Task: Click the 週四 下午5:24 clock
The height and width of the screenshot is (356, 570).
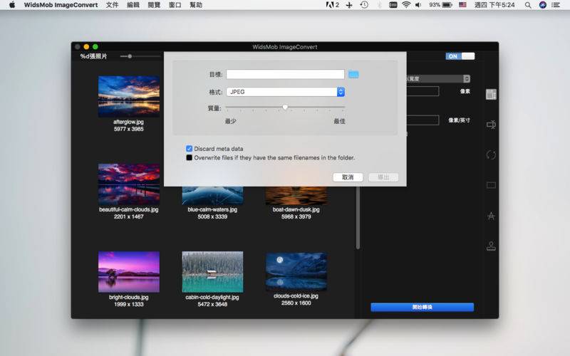Action: [494, 5]
